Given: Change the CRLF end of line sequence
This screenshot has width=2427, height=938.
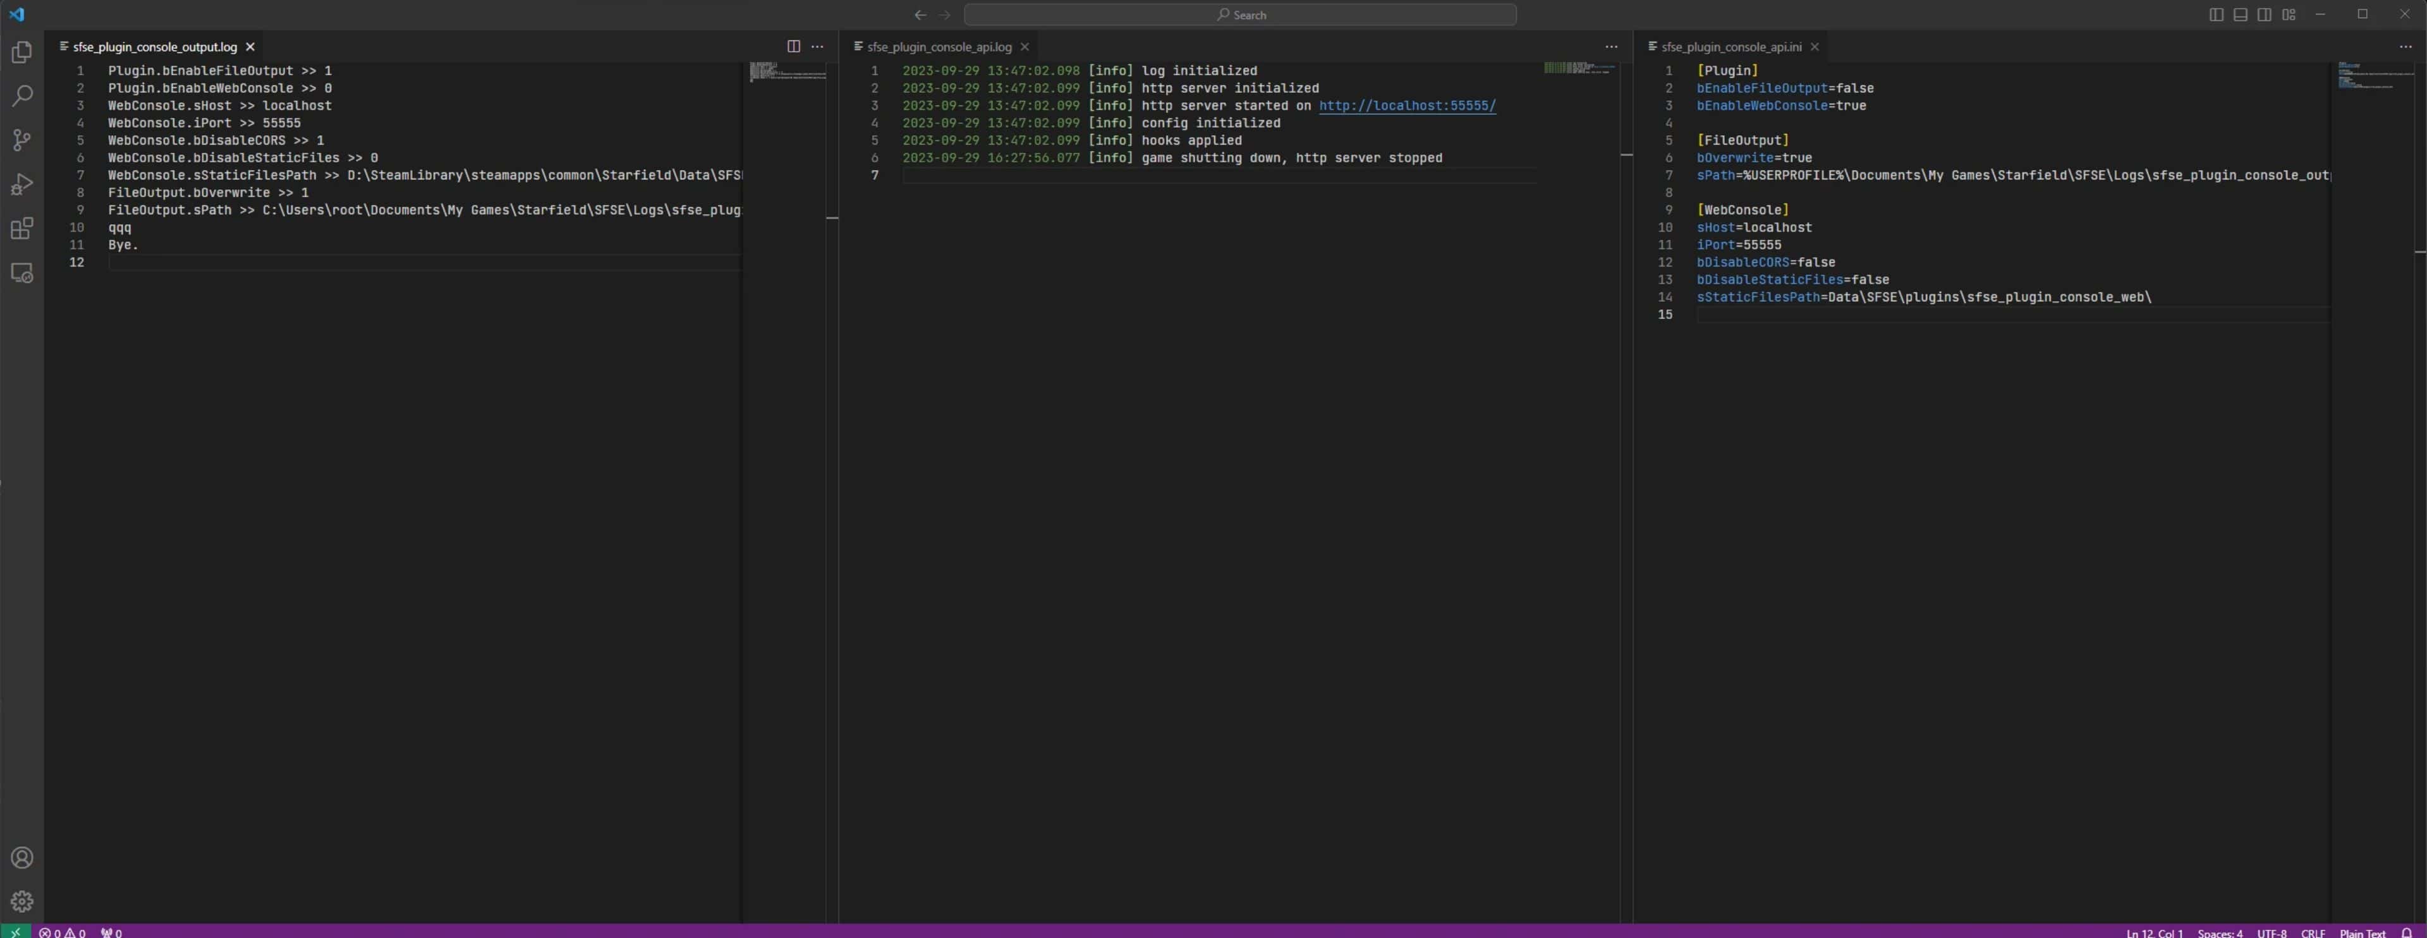Looking at the screenshot, I should click(x=2312, y=932).
